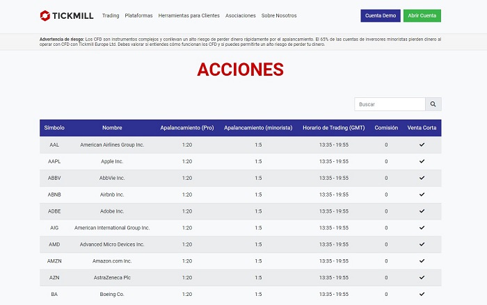487x305 pixels.
Task: Click 13:35 - 19:55 hours for Amazon
Action: [x=334, y=261]
